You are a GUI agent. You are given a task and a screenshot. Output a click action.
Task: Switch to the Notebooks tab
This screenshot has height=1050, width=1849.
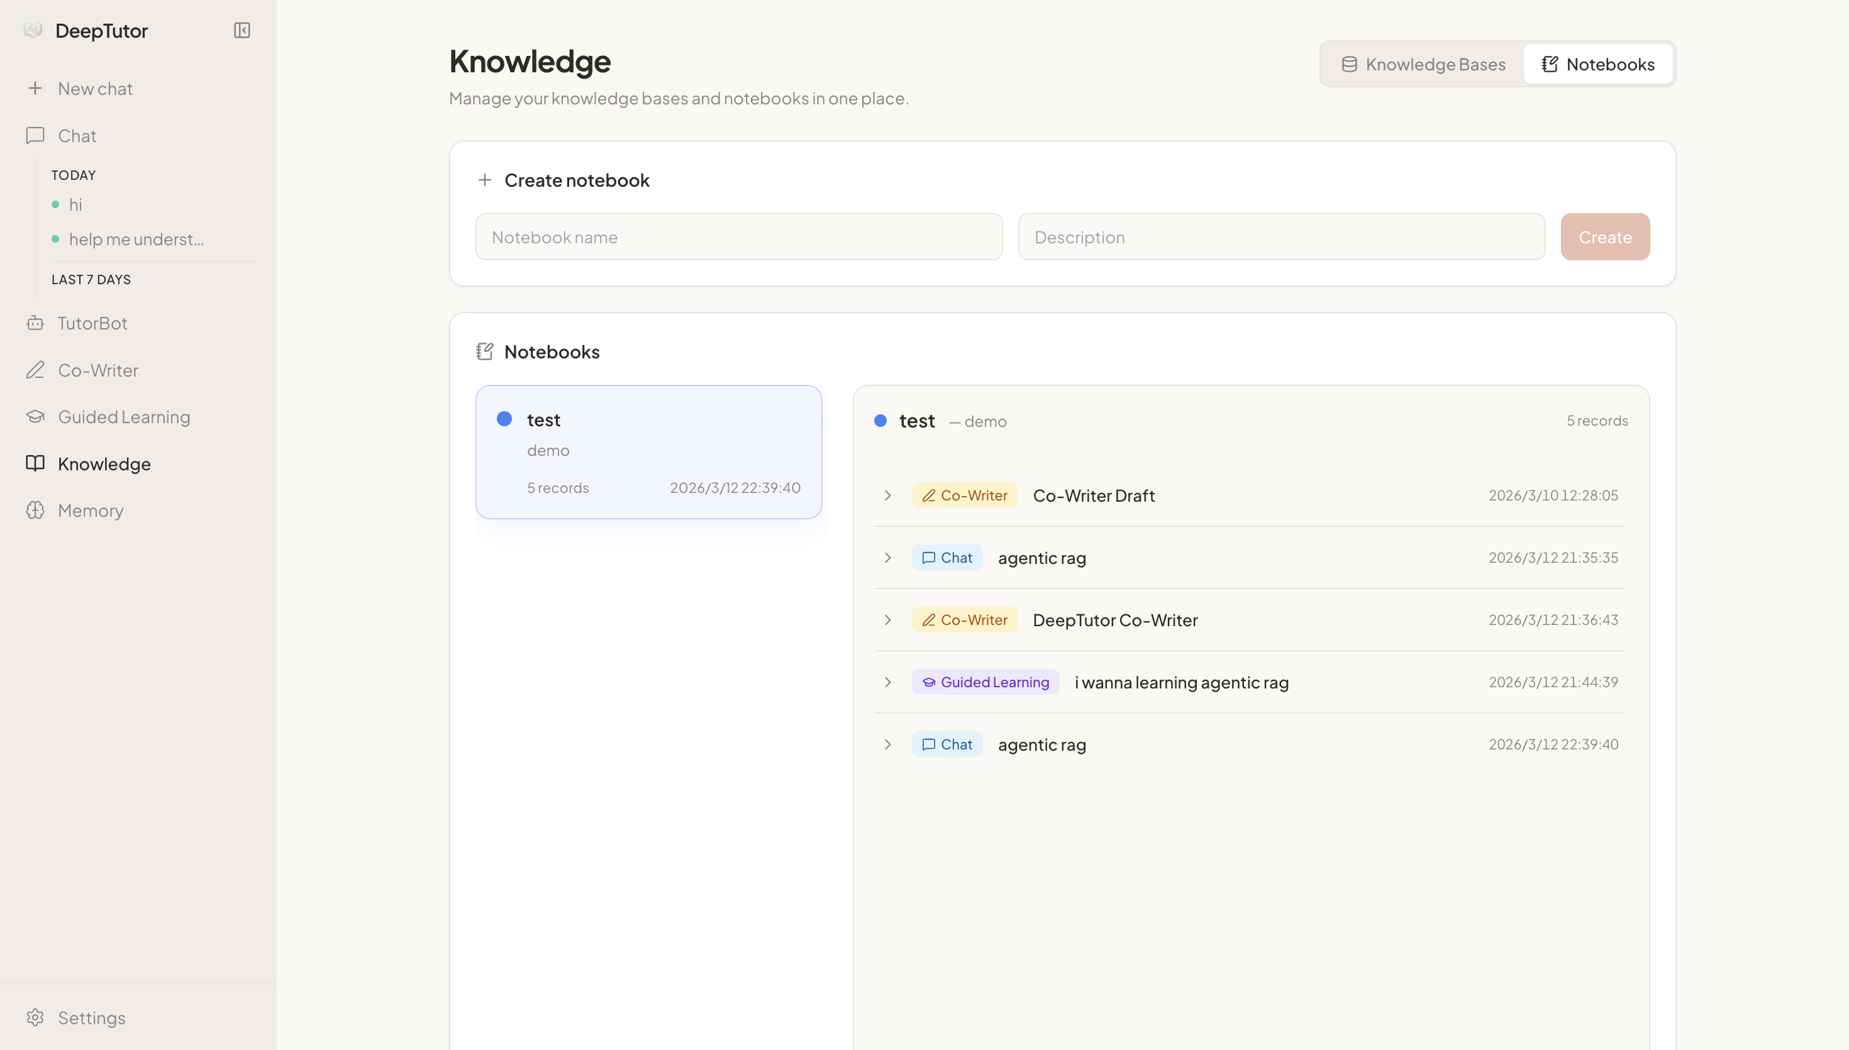point(1598,64)
